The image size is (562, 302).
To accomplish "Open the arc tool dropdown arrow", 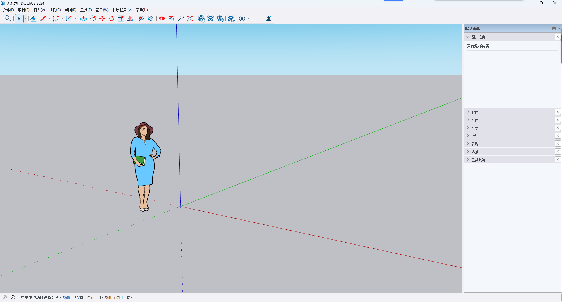I will coord(62,18).
